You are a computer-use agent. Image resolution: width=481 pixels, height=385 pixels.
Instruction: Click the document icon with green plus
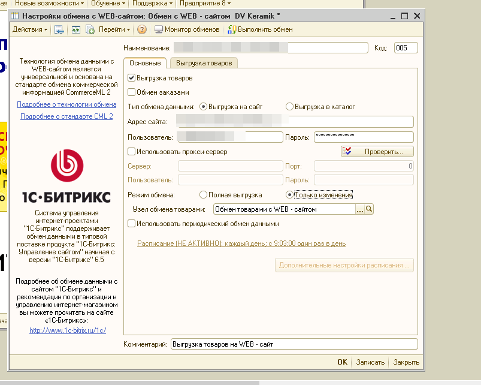pos(90,29)
